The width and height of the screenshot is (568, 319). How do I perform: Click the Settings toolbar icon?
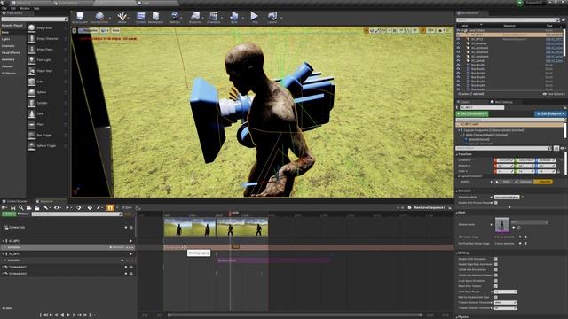click(175, 17)
